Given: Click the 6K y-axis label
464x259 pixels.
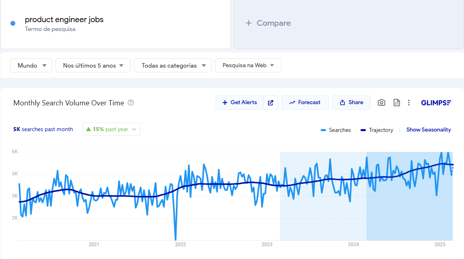Looking at the screenshot, I should pos(15,152).
